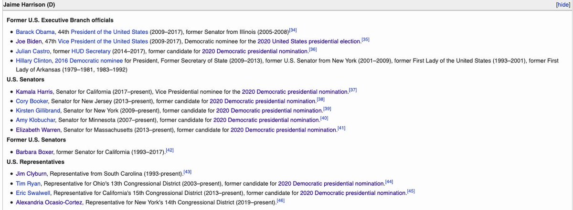The height and width of the screenshot is (210, 573).
Task: Open 2020 Democratic presidential nomination link in Gillibrand row
Action: (269, 110)
